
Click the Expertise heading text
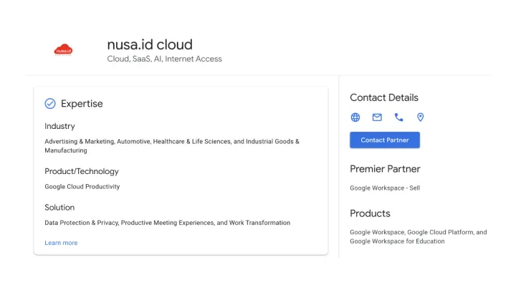(x=82, y=104)
